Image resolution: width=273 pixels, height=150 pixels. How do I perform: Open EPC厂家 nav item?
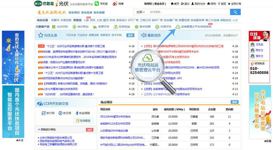[133, 20]
